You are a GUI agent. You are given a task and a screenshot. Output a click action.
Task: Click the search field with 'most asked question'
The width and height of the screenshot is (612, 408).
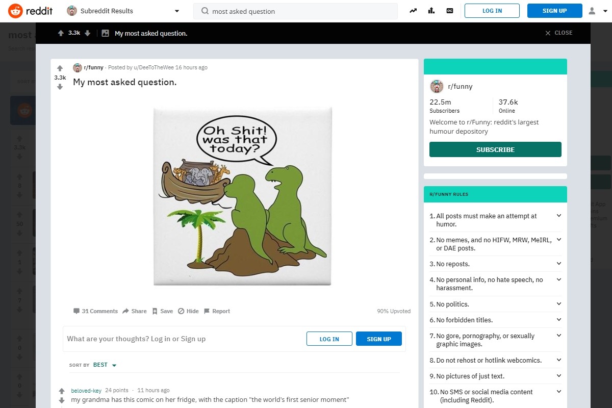tap(295, 11)
